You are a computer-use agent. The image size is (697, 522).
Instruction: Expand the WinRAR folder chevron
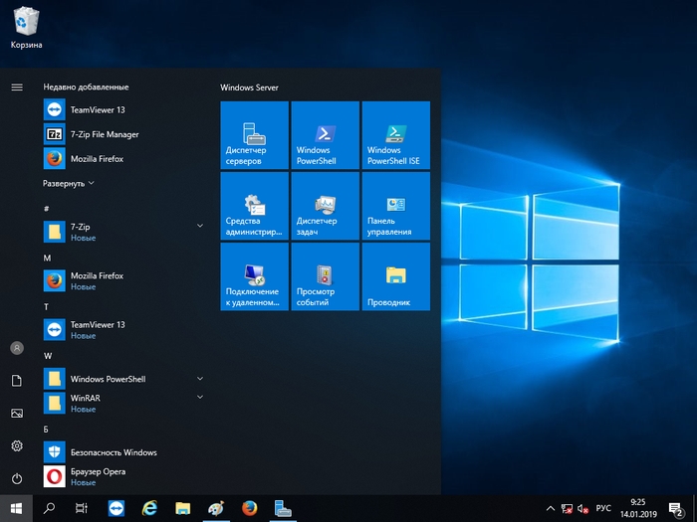pos(200,397)
